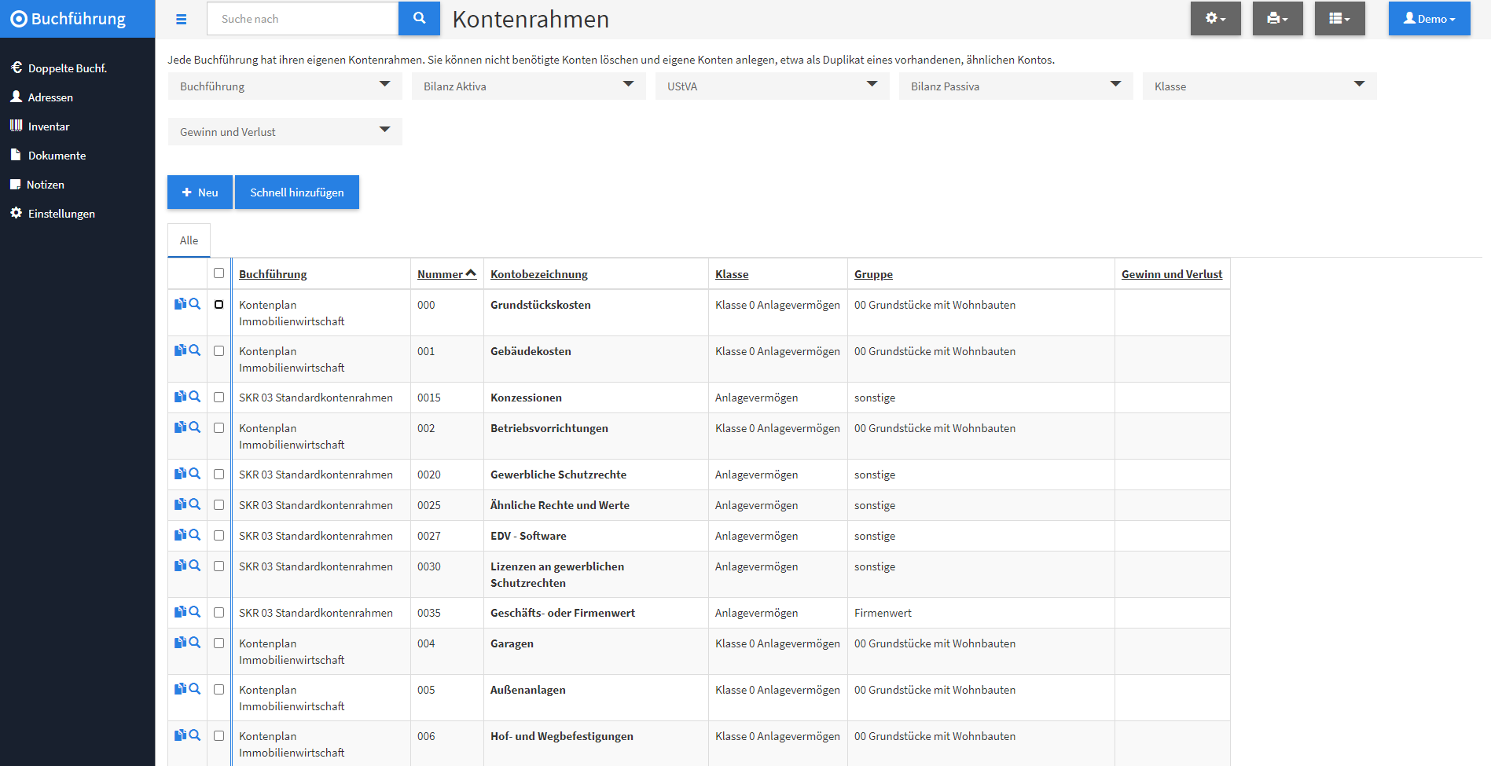View details of Geschäfts- oder Firmenwert magnifier
The height and width of the screenshot is (766, 1491).
coord(195,612)
